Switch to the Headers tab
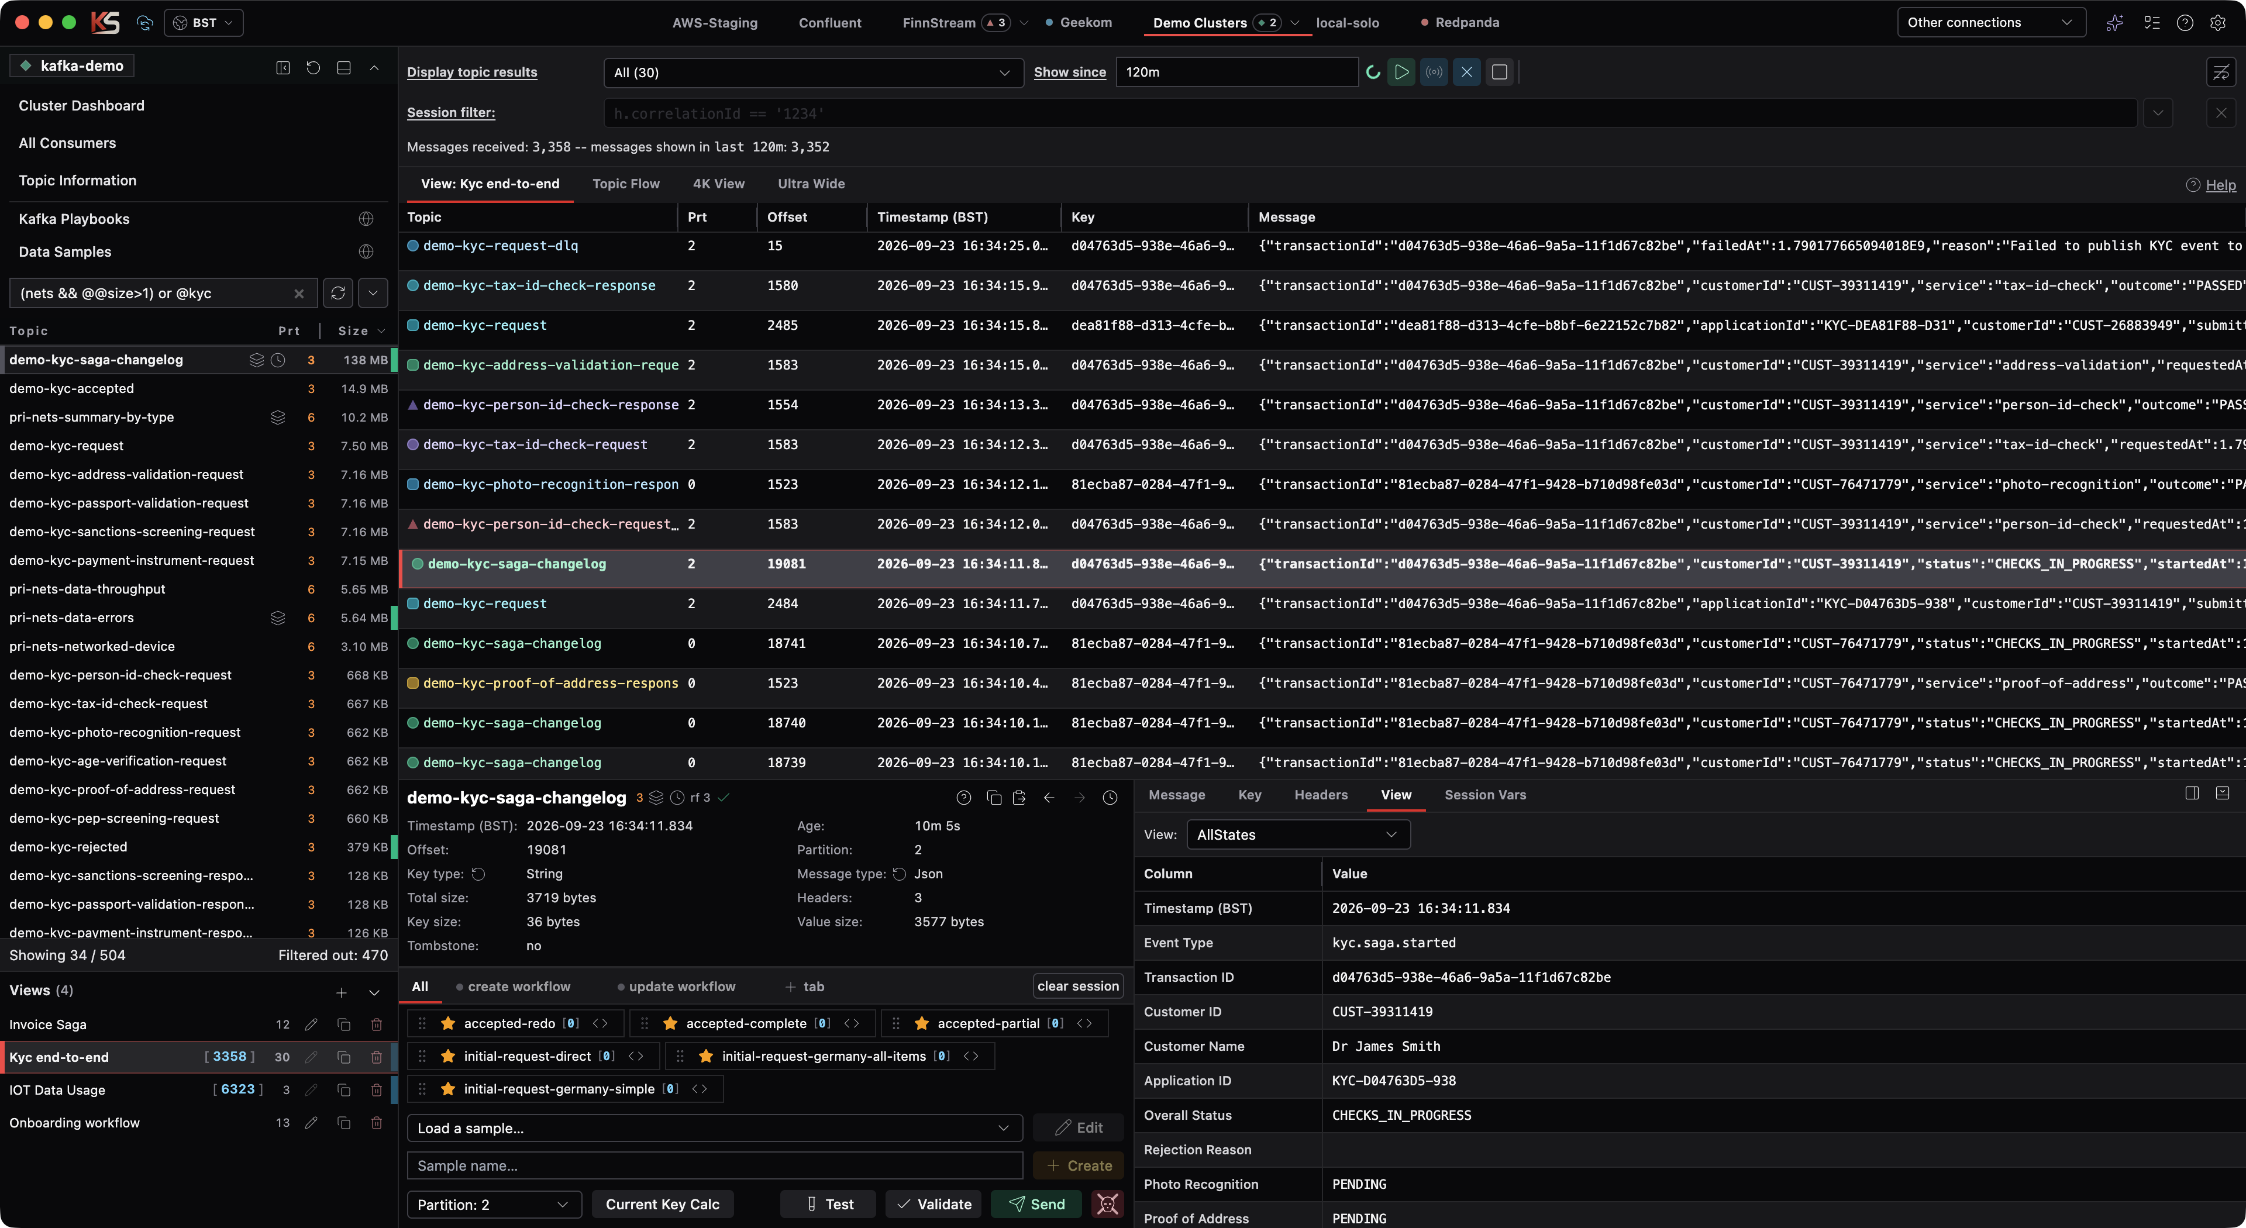The width and height of the screenshot is (2246, 1228). [x=1321, y=795]
